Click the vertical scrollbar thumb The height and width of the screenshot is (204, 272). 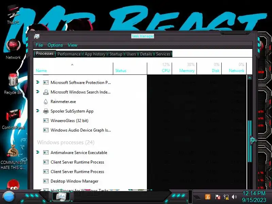pos(250,141)
